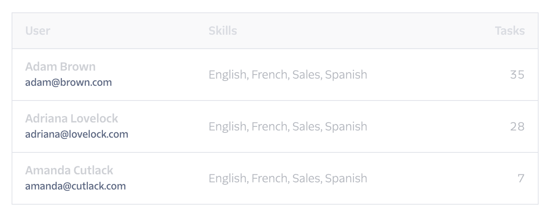Click Sales in Amanda Cutlack's skills
Viewport: 551px width, 221px height.
(x=306, y=178)
